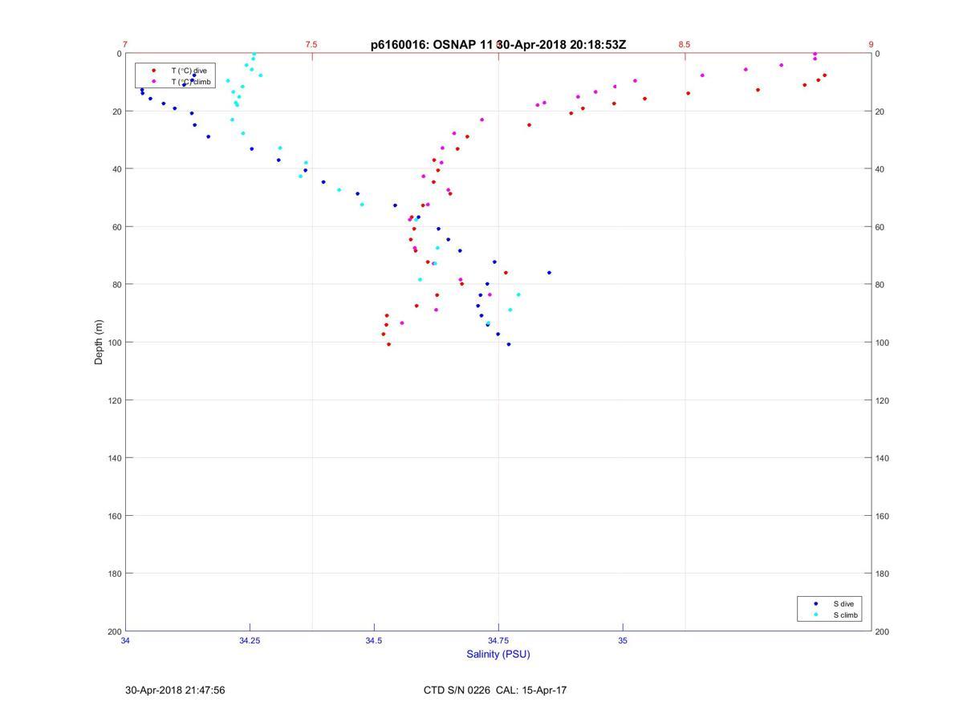
Task: Click left depth axis tick 120
Action: (x=114, y=400)
